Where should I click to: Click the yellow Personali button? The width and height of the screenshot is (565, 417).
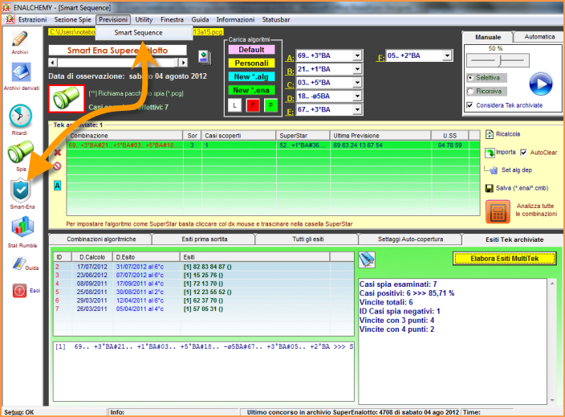(x=251, y=63)
